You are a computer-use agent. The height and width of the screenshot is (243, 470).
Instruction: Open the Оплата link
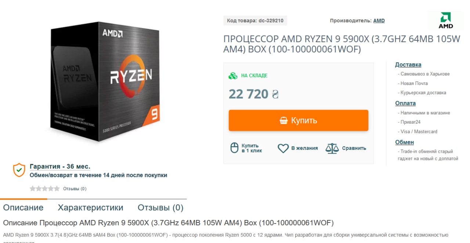coord(405,103)
